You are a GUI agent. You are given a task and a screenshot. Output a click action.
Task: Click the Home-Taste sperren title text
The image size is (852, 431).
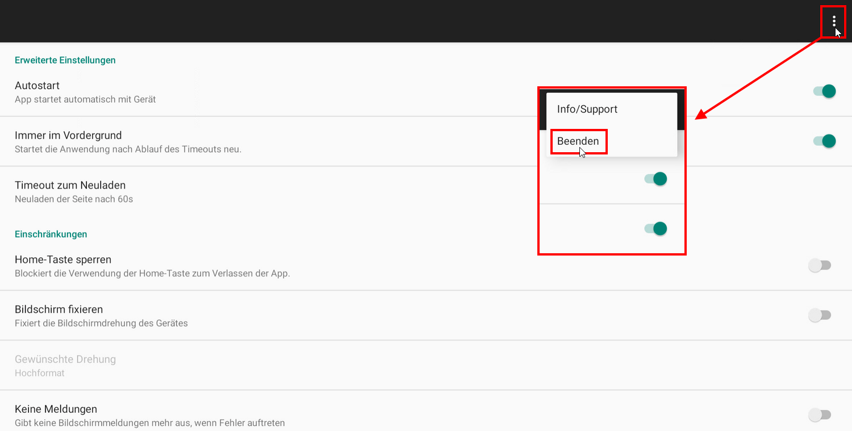coord(63,260)
